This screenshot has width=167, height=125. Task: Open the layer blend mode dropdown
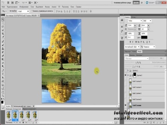[x=137, y=59]
